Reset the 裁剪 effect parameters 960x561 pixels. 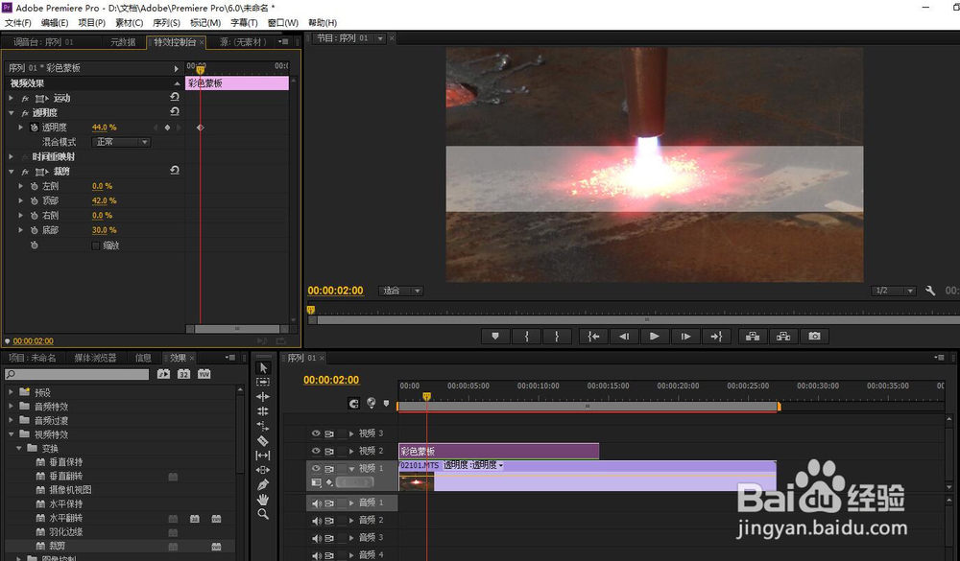coord(175,171)
